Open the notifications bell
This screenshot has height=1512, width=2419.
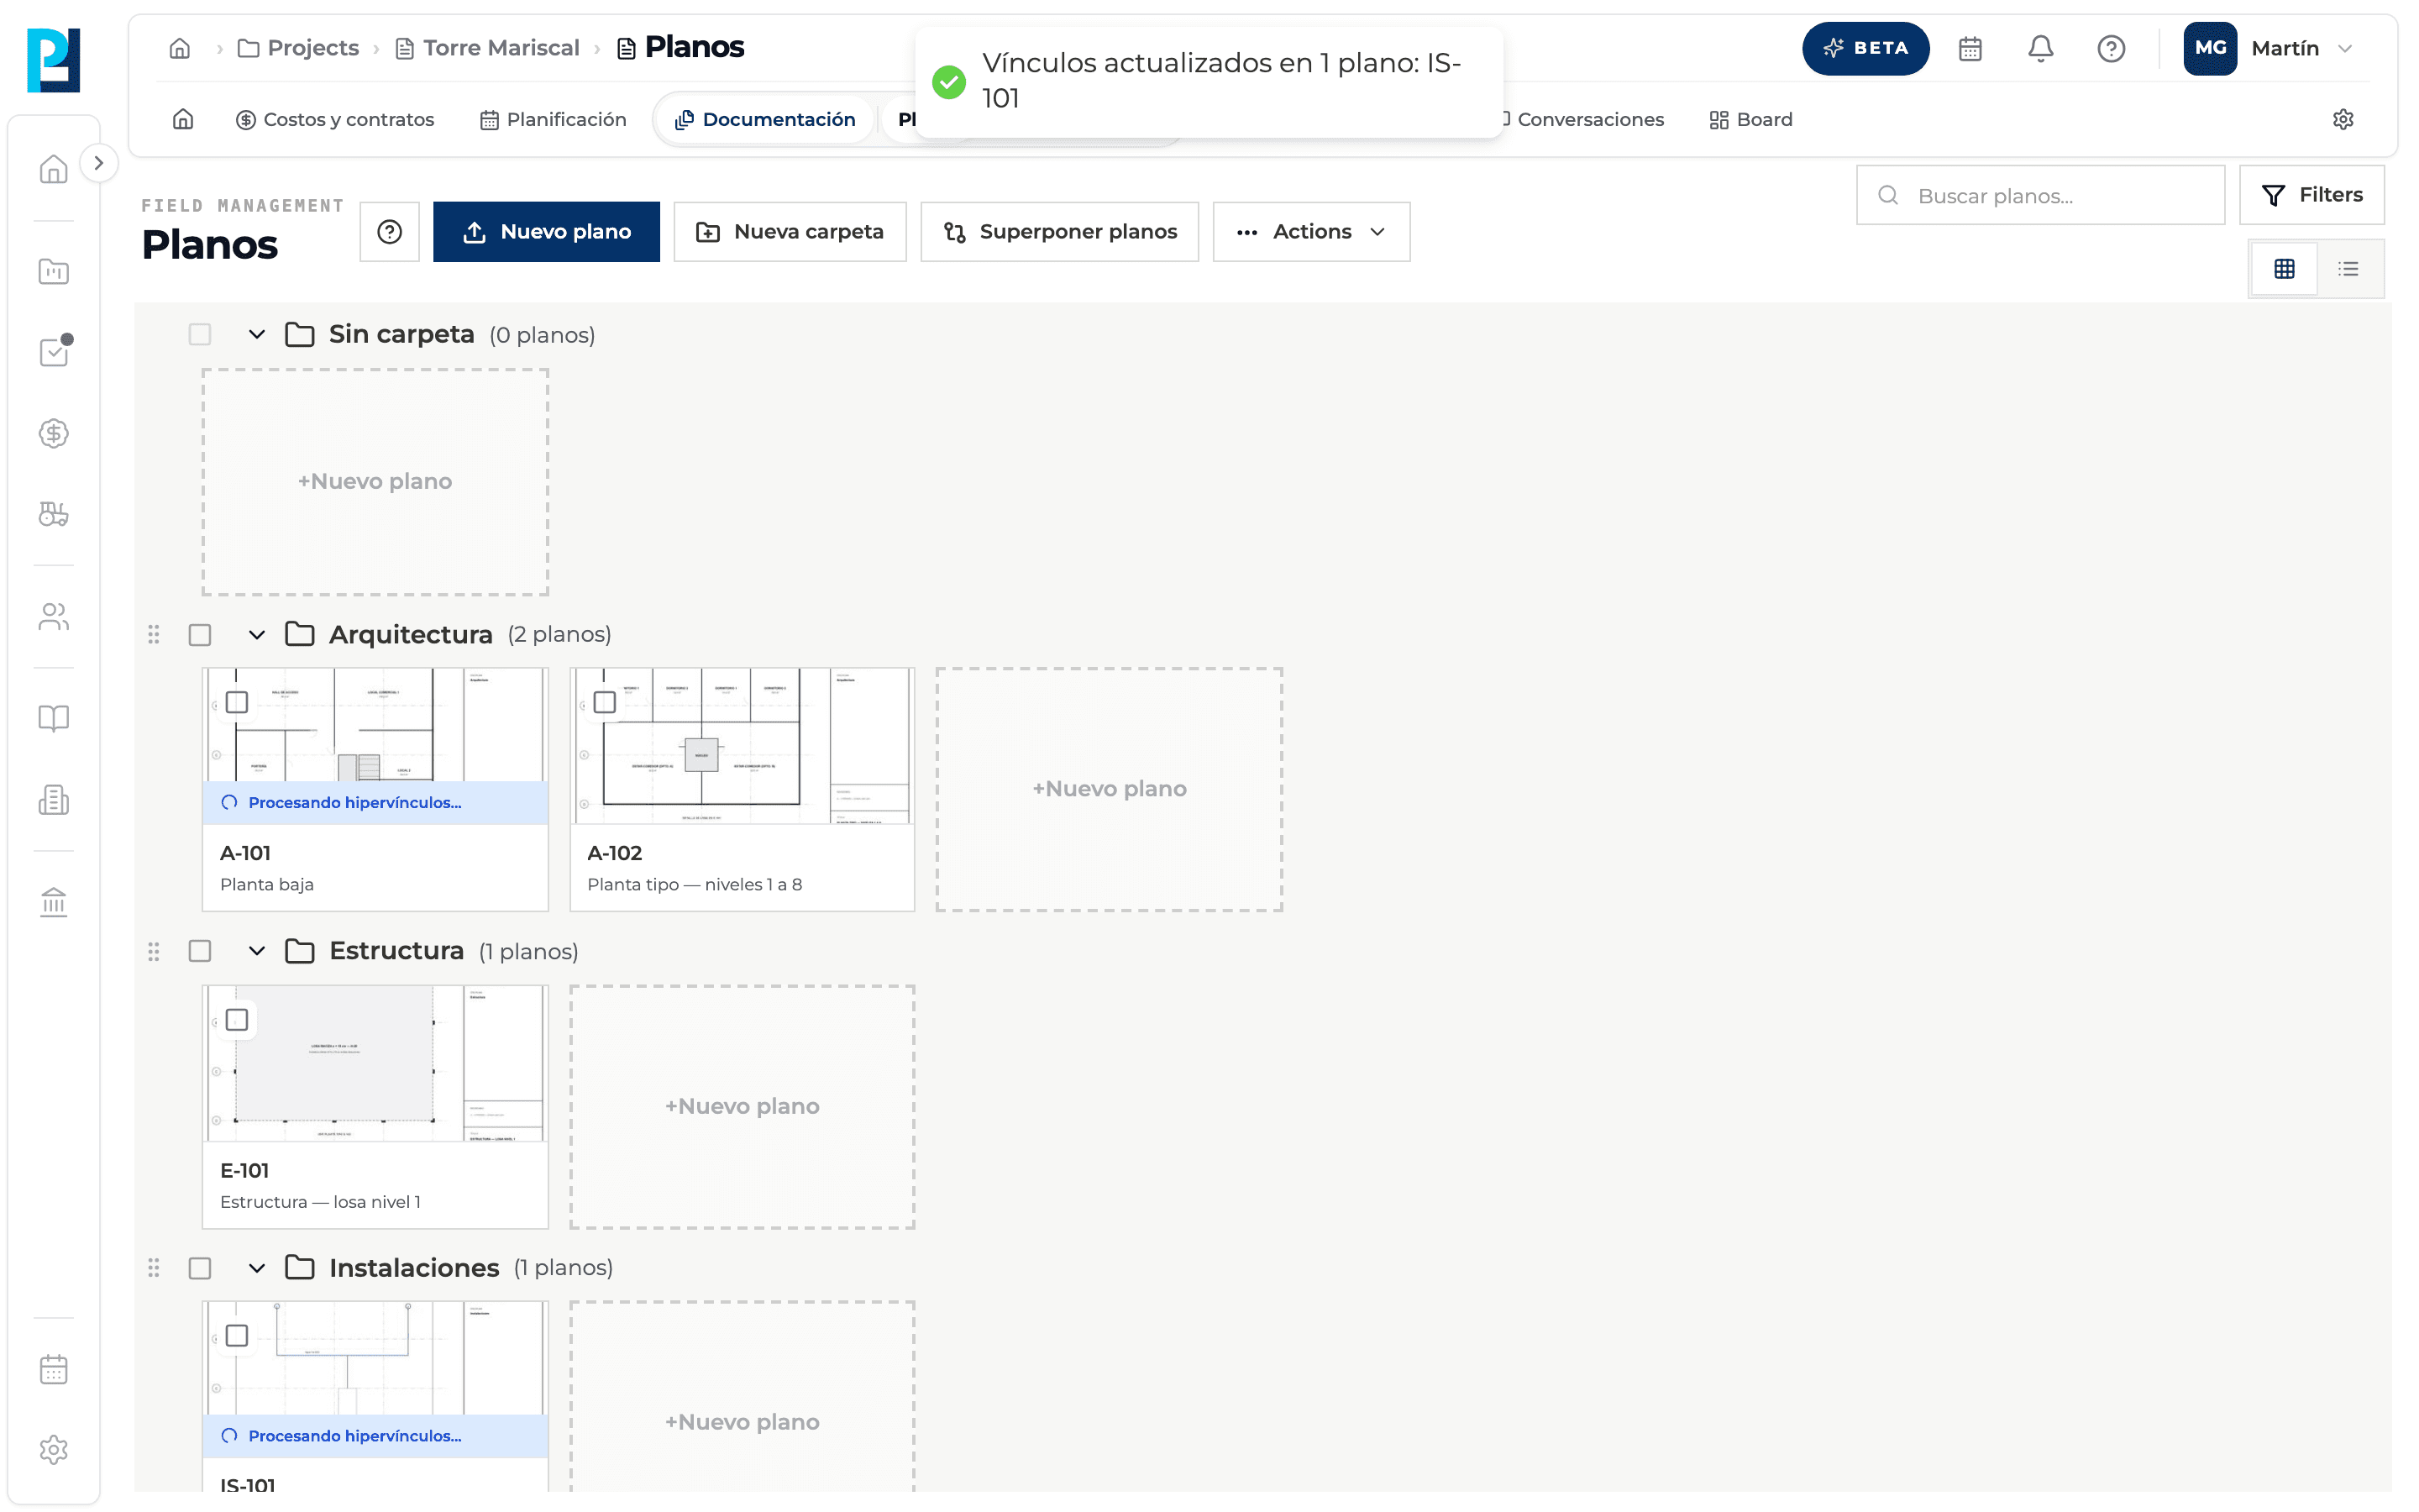click(2039, 48)
